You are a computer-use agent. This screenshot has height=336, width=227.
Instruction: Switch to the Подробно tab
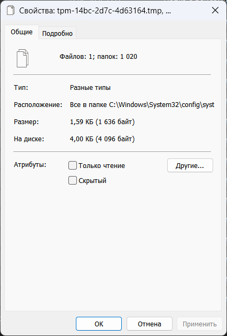(57, 33)
